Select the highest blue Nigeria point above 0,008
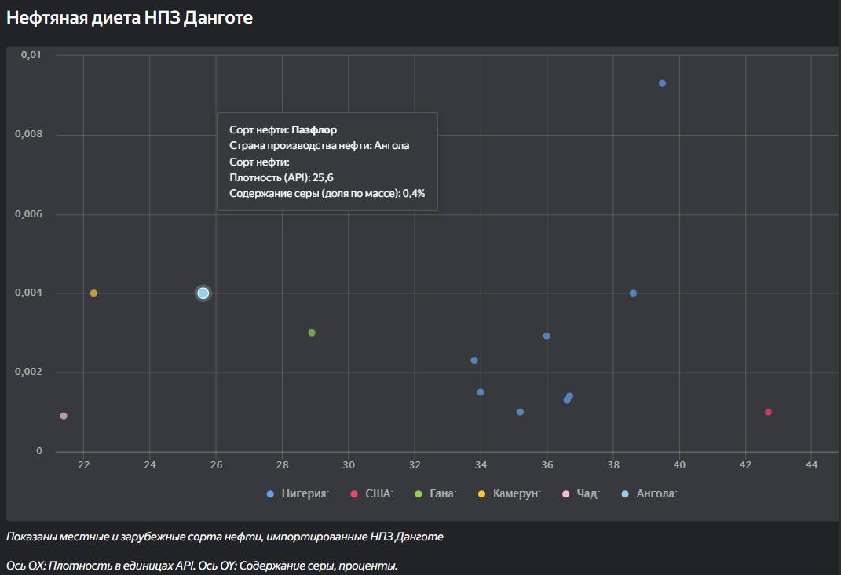Image resolution: width=841 pixels, height=575 pixels. [x=662, y=83]
